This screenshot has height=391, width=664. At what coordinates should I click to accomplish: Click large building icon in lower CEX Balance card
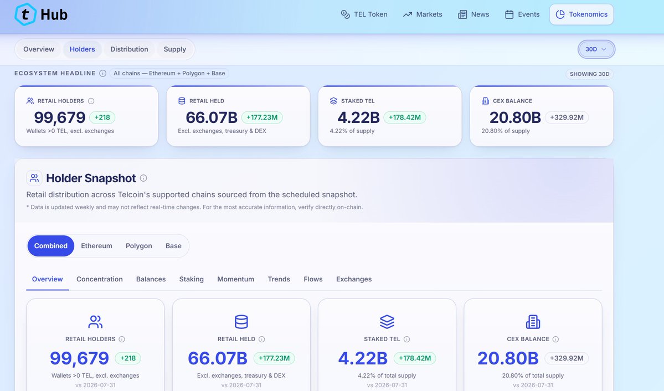(x=533, y=322)
